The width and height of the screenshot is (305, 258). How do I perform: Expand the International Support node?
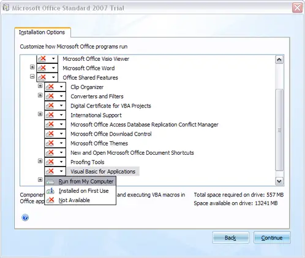[x=40, y=114]
